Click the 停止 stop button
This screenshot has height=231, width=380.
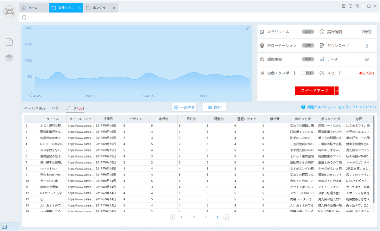point(214,107)
